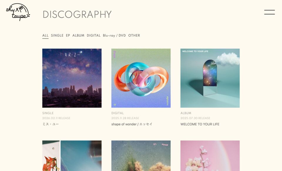Choose the OTHER filter tab
The image size is (282, 171).
[x=134, y=35]
